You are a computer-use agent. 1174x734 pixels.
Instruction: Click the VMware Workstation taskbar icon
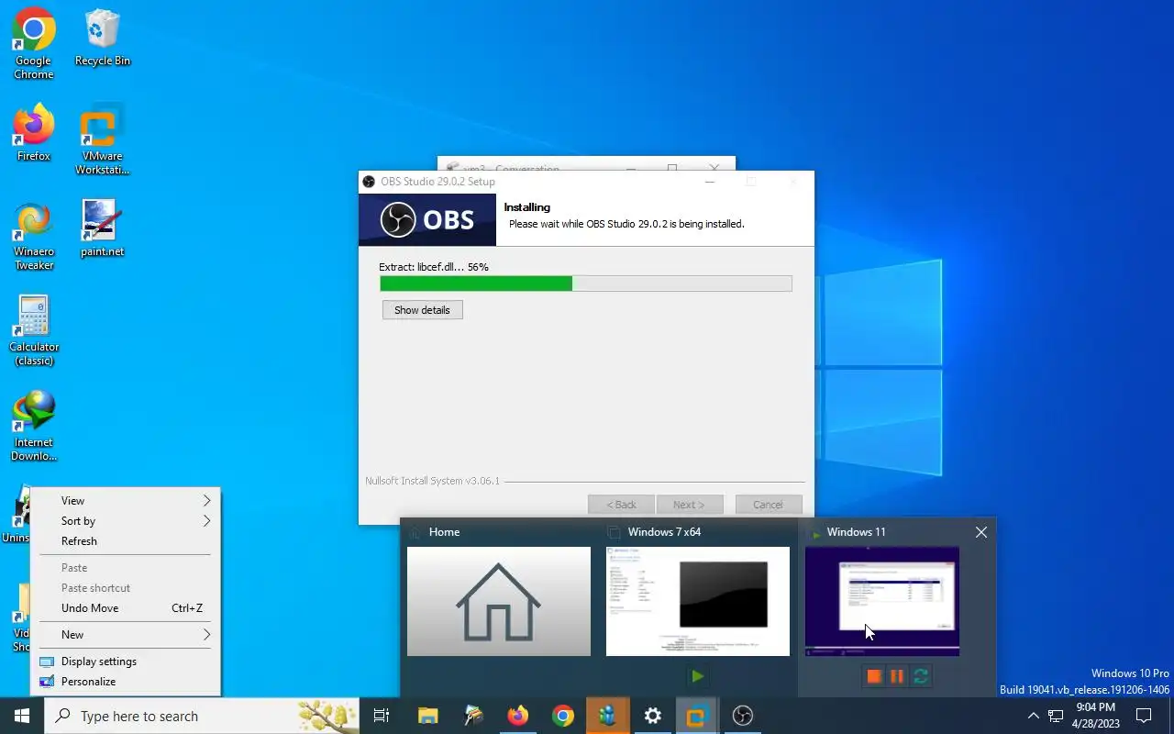point(697,716)
